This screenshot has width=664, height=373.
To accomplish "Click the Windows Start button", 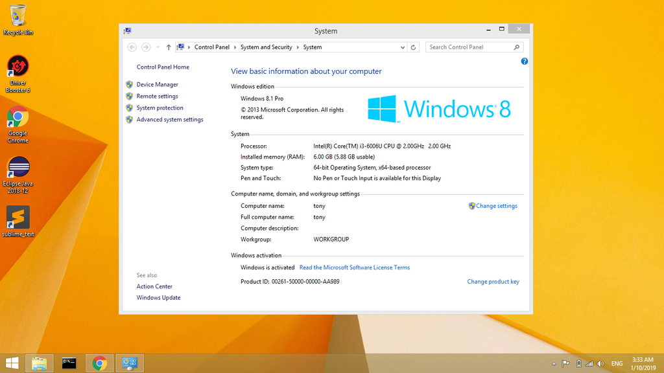I will coord(12,363).
